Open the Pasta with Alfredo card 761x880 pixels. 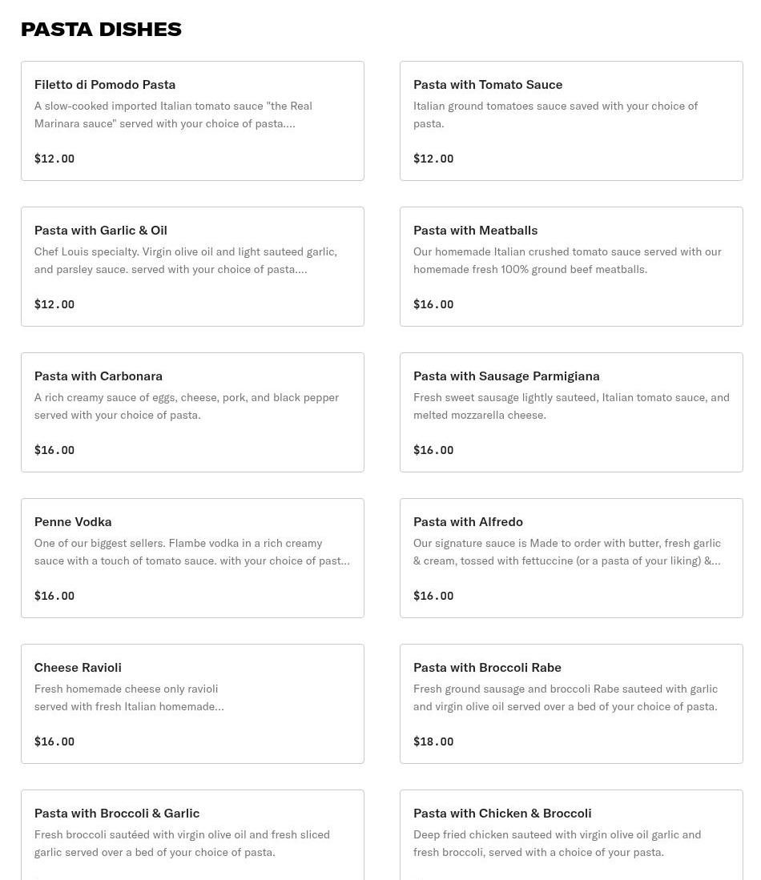point(571,558)
